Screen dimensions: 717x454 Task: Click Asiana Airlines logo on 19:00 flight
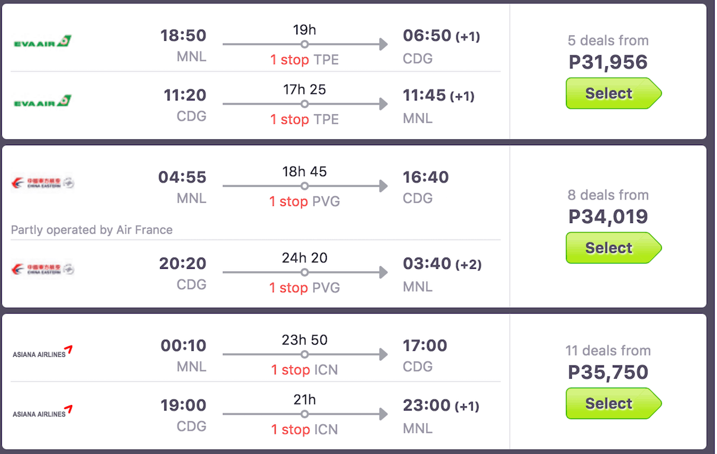click(42, 412)
